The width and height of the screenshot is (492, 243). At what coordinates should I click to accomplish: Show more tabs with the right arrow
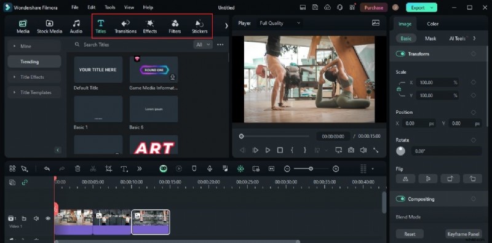[226, 26]
